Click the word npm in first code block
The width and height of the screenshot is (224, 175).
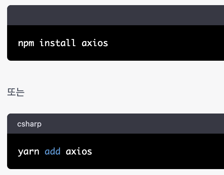click(26, 43)
